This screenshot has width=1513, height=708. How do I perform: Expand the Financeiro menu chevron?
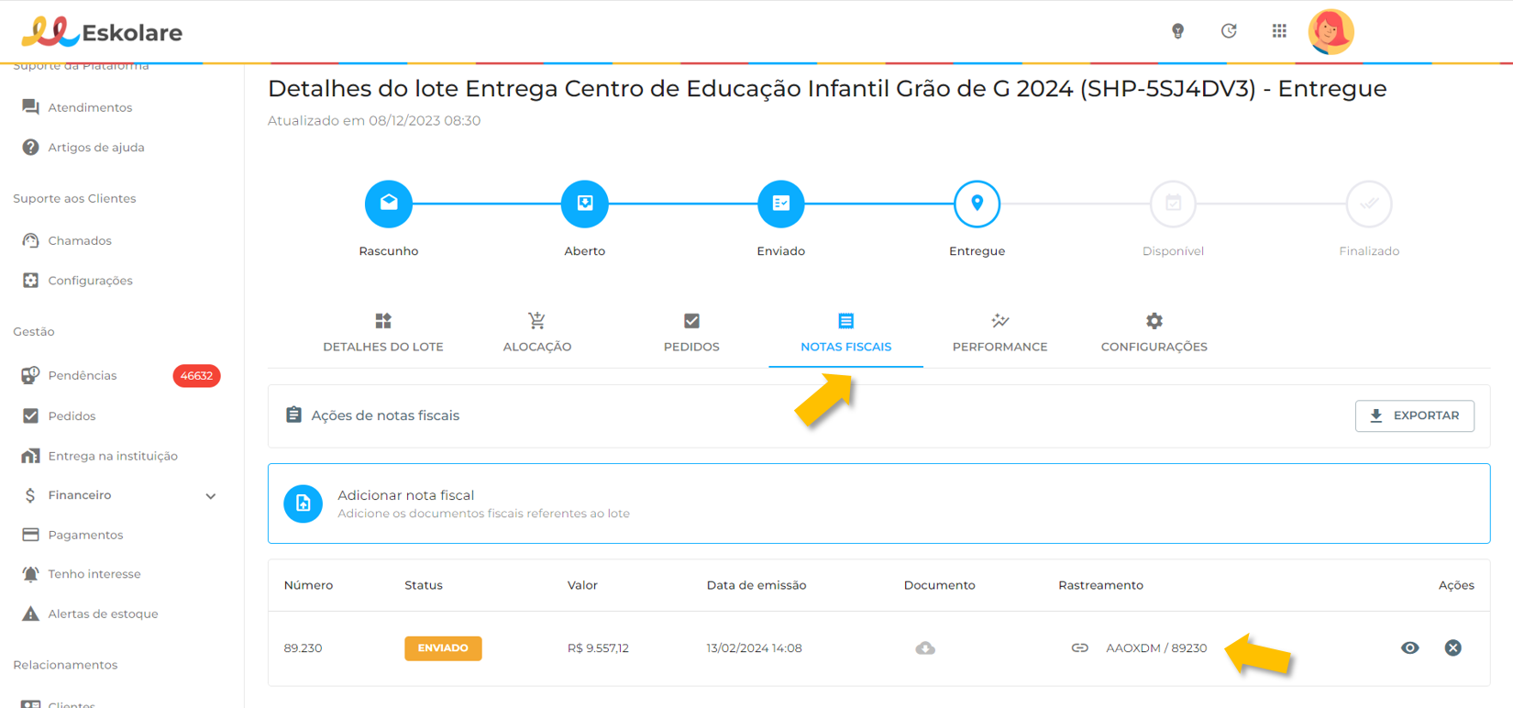tap(211, 496)
